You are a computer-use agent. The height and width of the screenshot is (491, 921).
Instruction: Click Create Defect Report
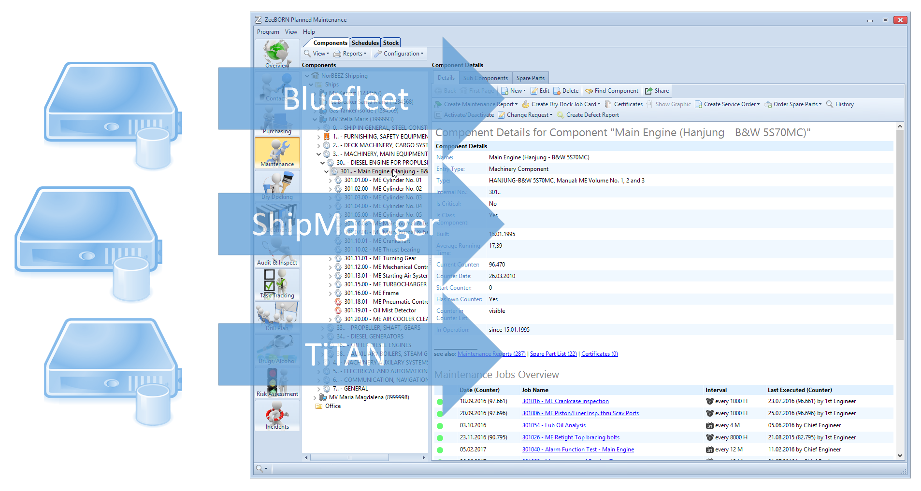(588, 115)
